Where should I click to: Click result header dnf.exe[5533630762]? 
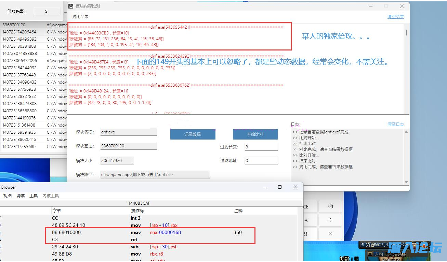click(176, 85)
